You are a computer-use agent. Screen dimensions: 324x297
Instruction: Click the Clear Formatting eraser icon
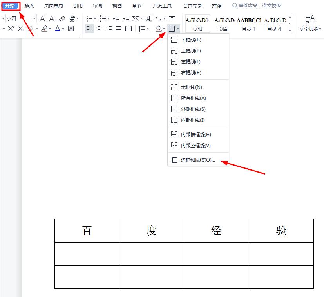coord(62,18)
